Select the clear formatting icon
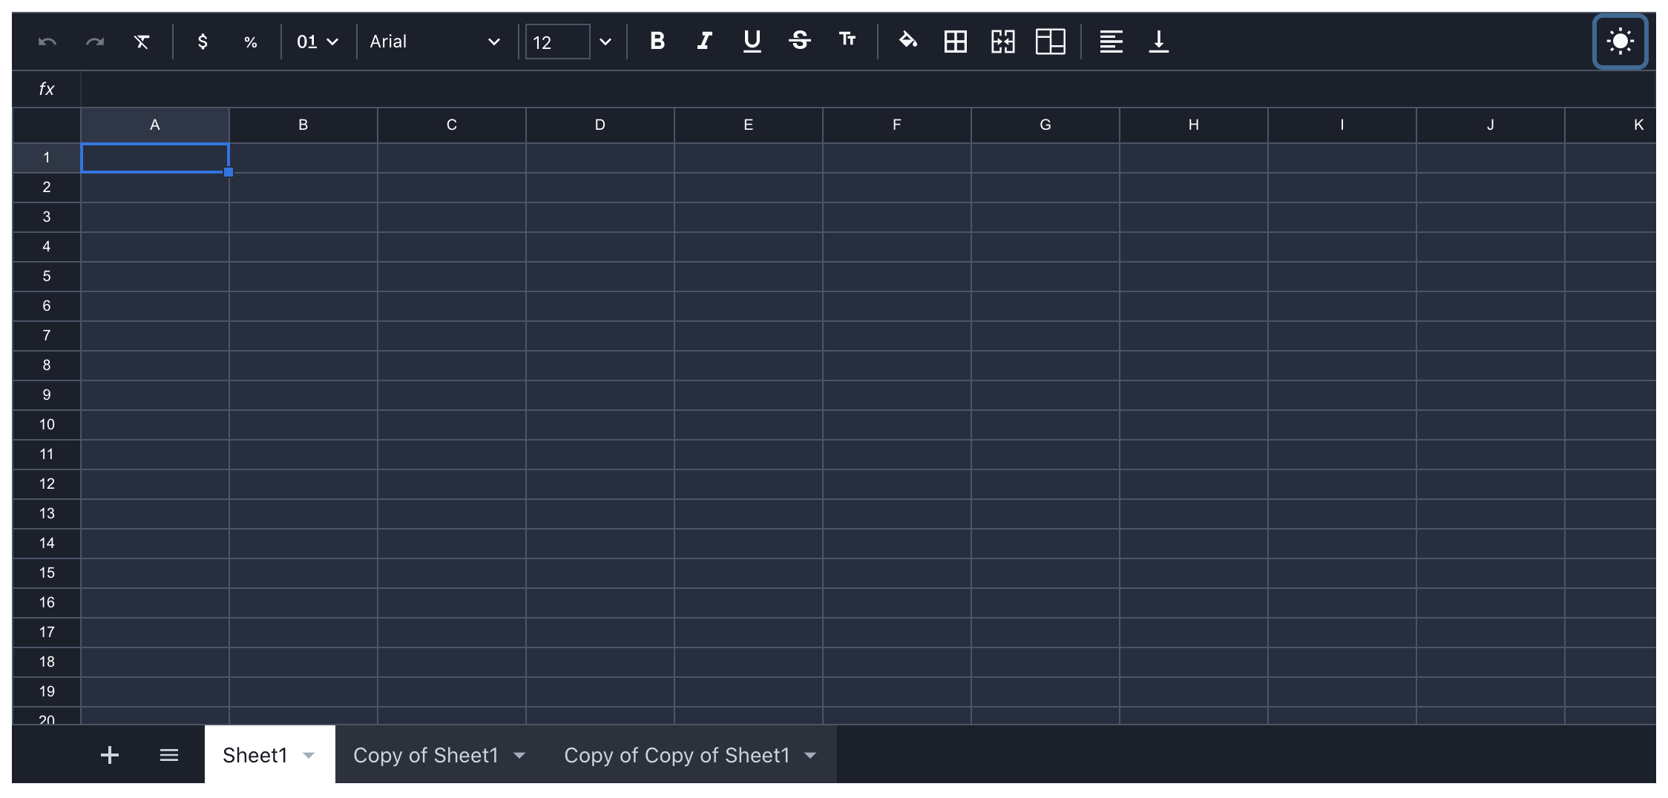 tap(142, 42)
